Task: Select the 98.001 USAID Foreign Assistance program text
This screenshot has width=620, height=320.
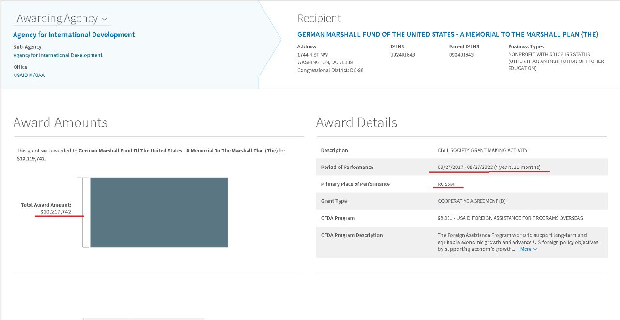Action: (x=511, y=218)
